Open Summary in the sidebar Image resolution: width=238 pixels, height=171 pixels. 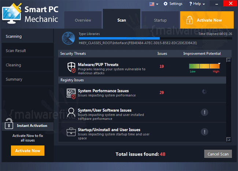tap(27, 79)
